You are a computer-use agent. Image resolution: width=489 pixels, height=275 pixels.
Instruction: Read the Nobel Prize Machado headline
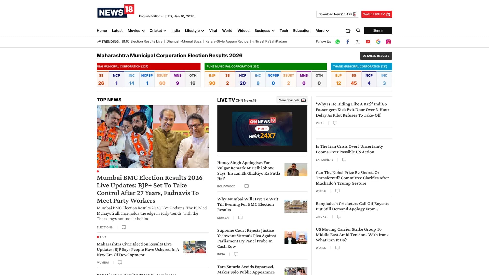coord(352,178)
